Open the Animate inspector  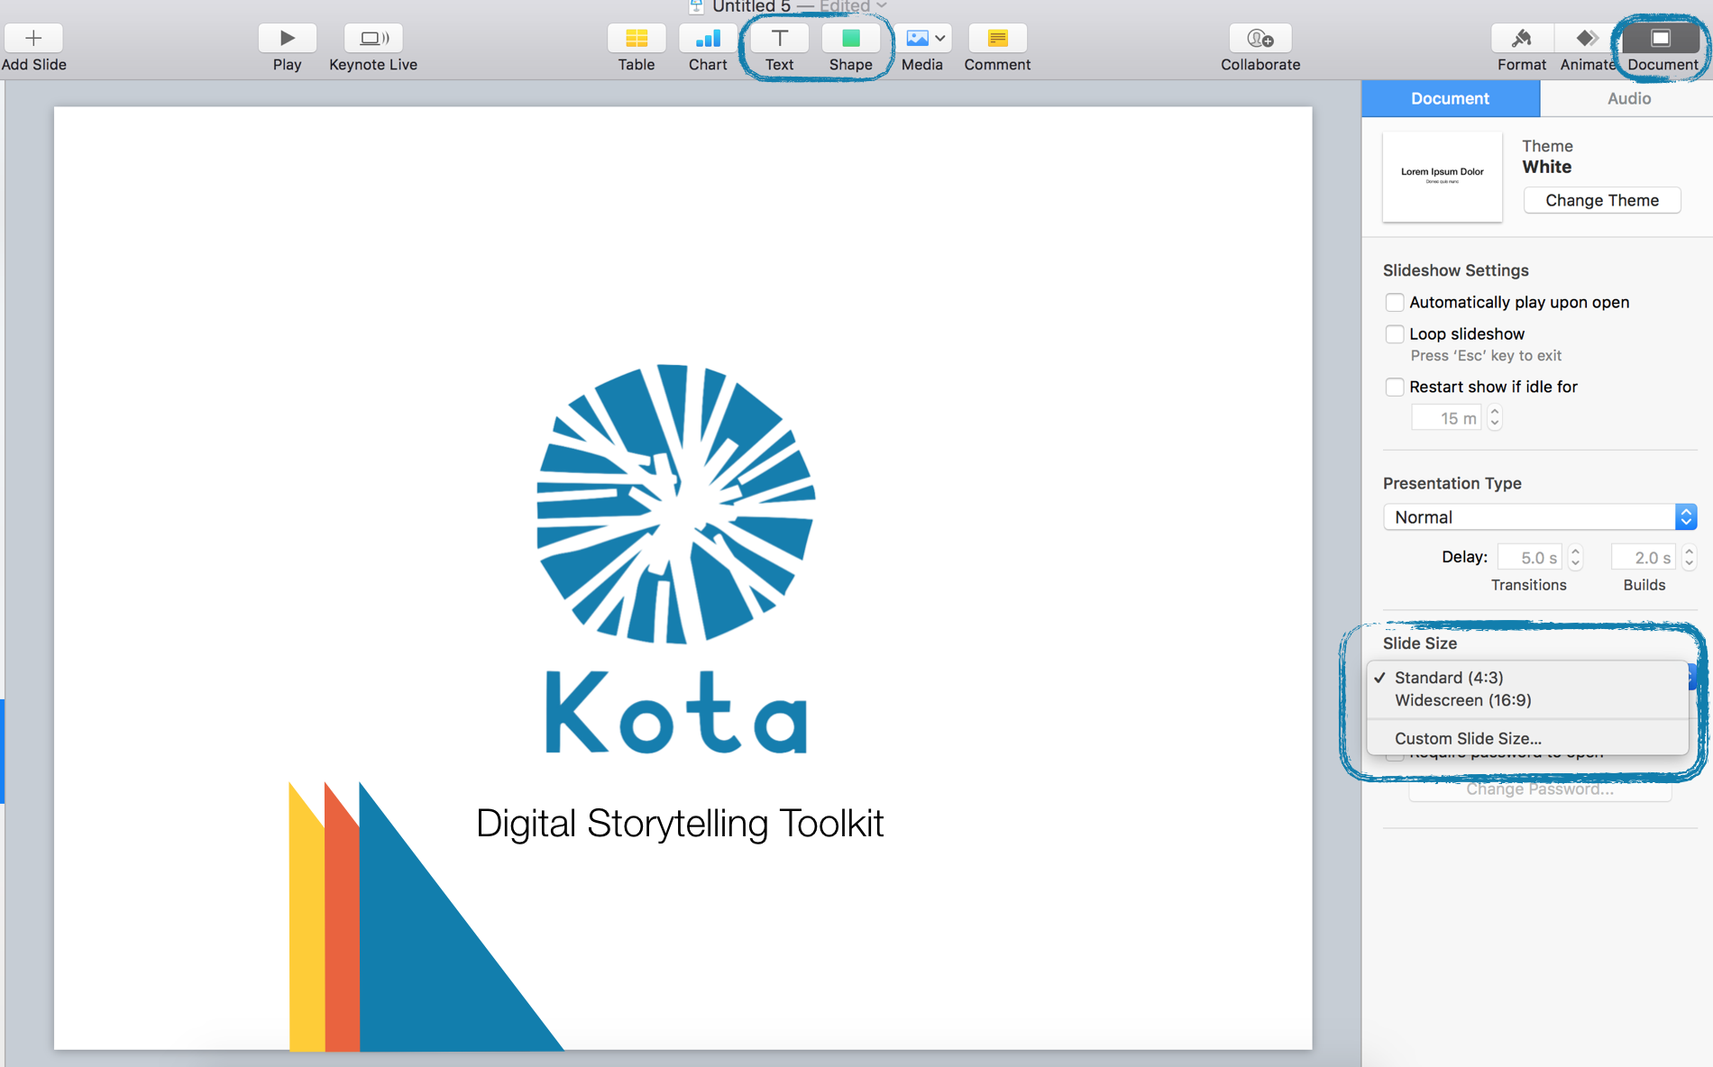1587,39
